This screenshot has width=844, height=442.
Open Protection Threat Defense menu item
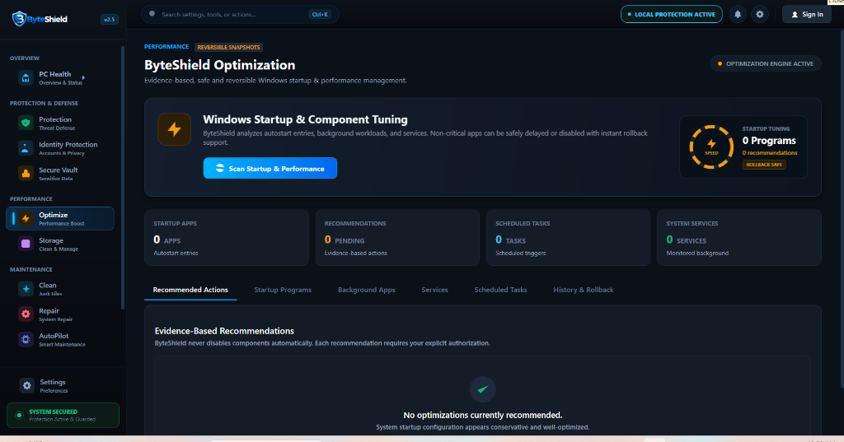(x=59, y=123)
